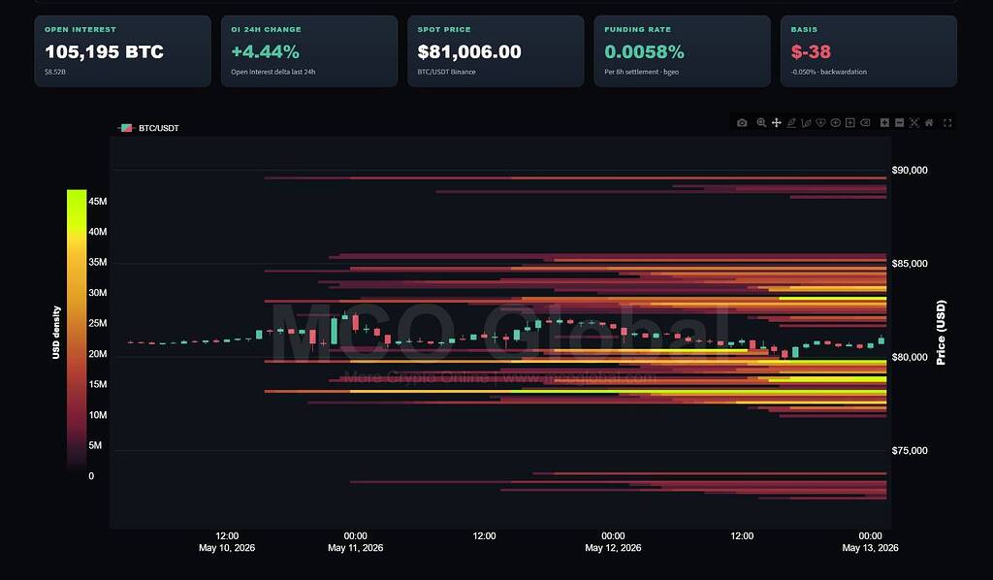
Task: Select the Draw open freeform path tool
Action: [806, 123]
